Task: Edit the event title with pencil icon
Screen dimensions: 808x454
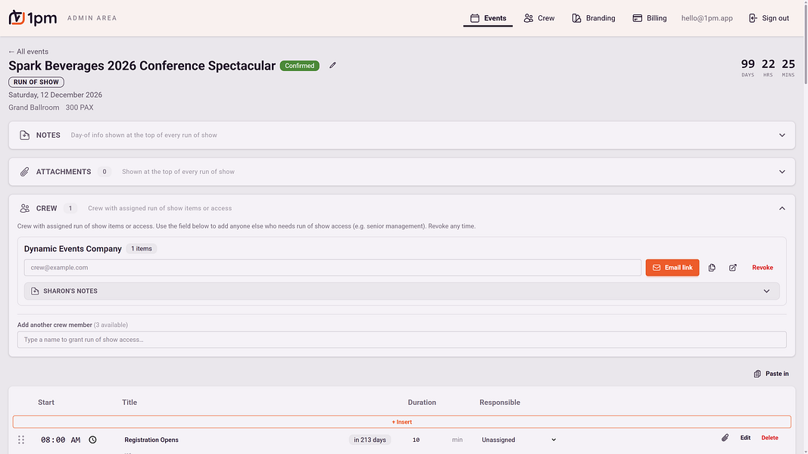Action: pos(333,65)
